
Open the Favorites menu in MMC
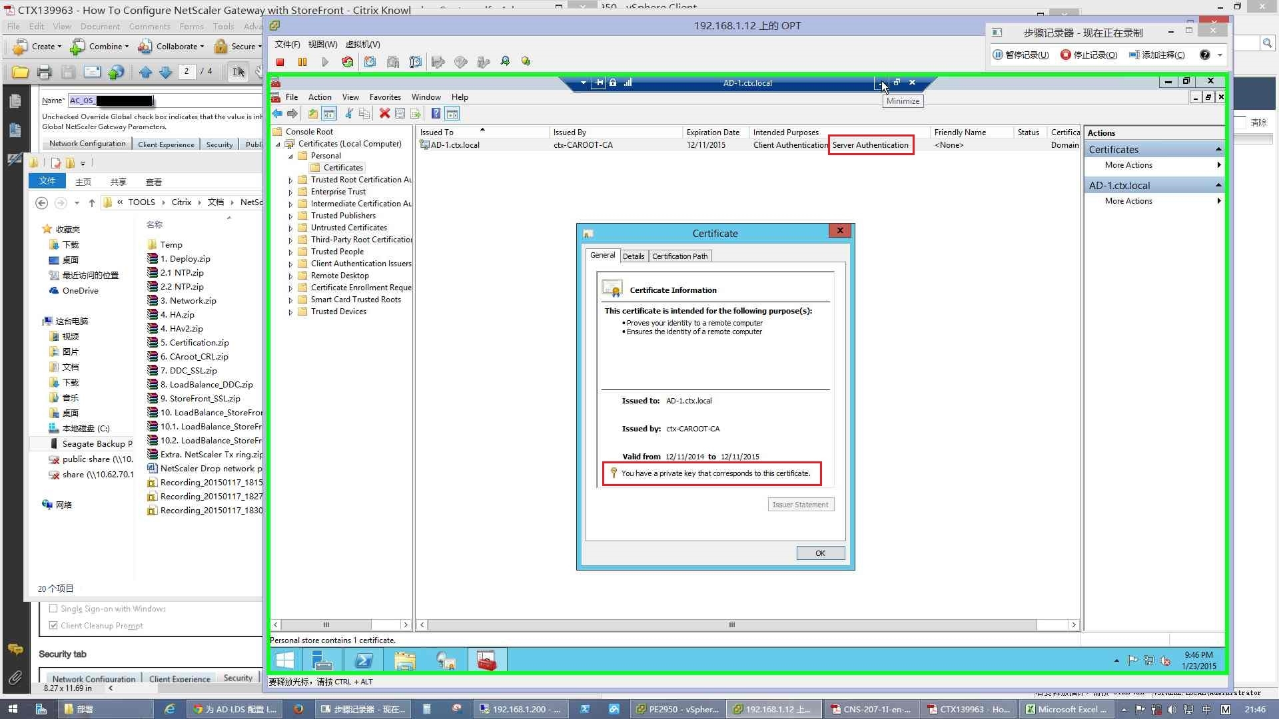(x=385, y=97)
